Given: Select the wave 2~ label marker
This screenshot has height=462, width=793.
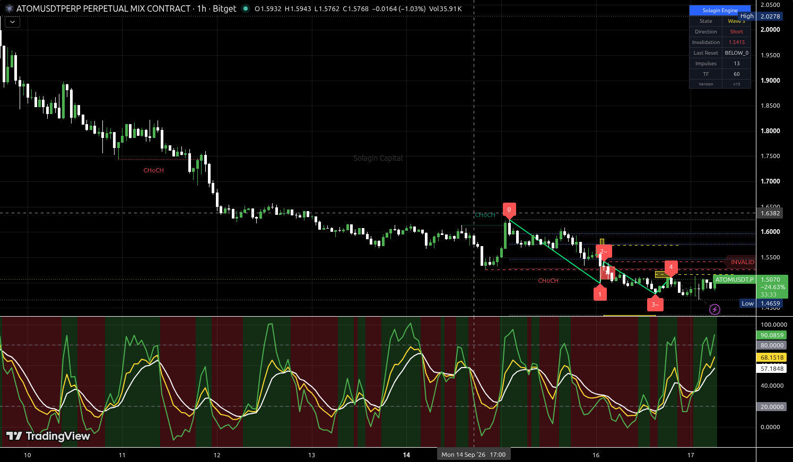Looking at the screenshot, I should pos(604,251).
